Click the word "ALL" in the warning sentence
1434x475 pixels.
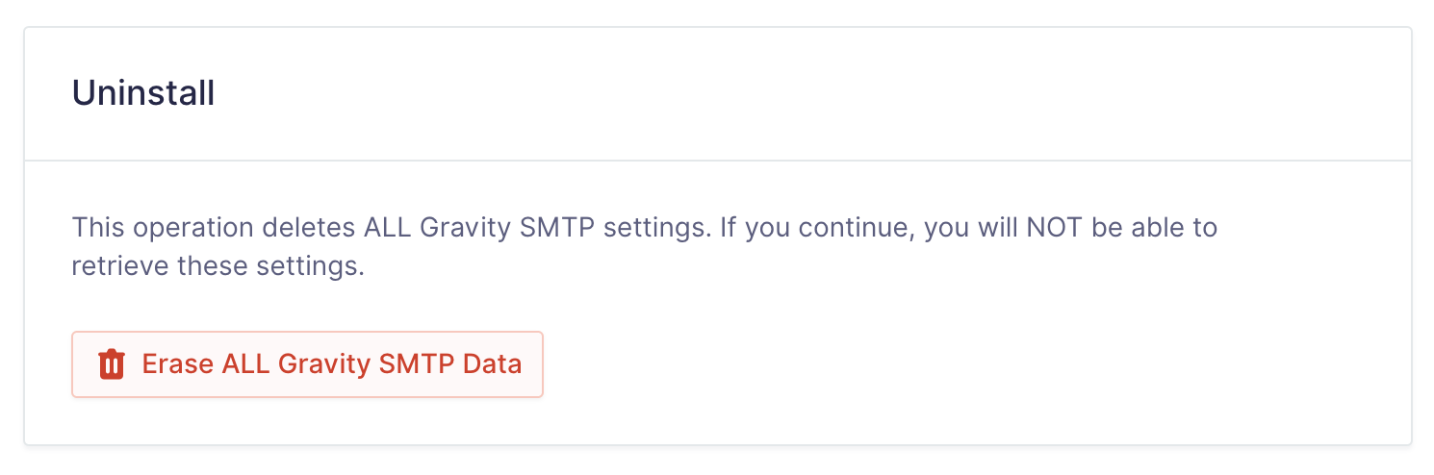389,229
